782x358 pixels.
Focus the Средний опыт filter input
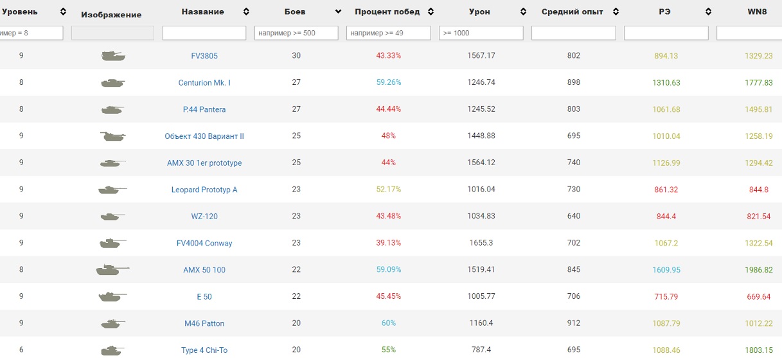coord(574,33)
